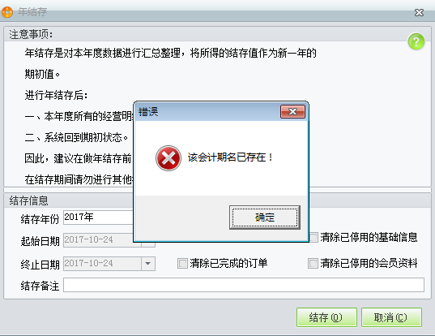Expand the 终止日期 date dropdown arrow
435x336 pixels.
[x=148, y=264]
